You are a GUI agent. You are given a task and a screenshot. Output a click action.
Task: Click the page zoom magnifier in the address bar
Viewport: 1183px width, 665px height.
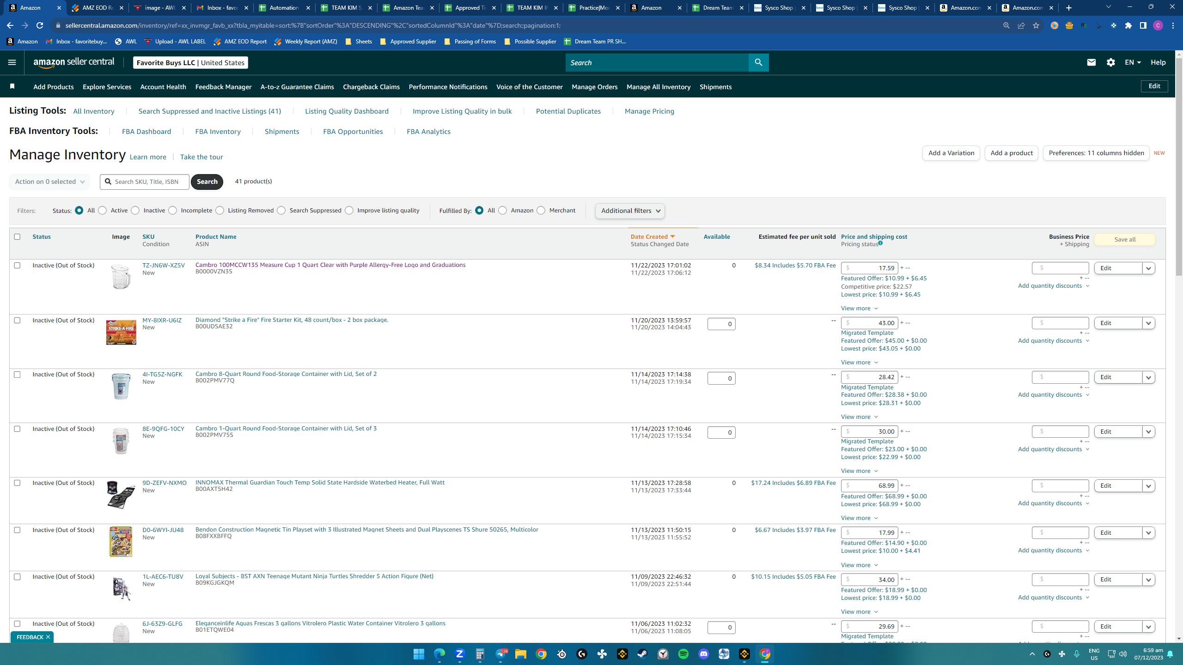(x=1006, y=25)
